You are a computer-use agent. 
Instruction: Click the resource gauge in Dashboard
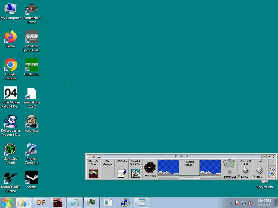pos(229,164)
